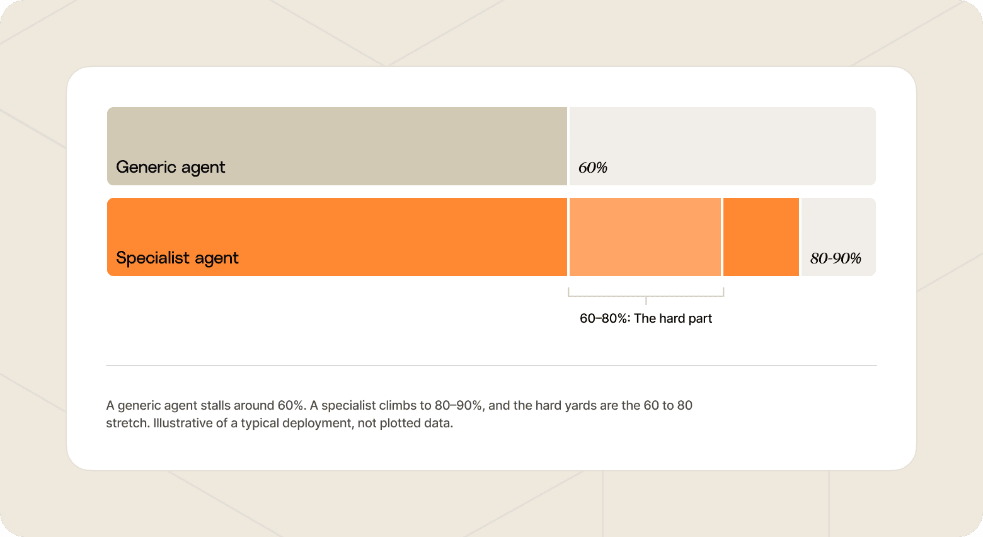Click the Generic agent label

[170, 167]
